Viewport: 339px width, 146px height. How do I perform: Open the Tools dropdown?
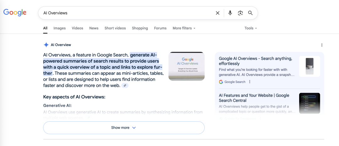click(250, 28)
